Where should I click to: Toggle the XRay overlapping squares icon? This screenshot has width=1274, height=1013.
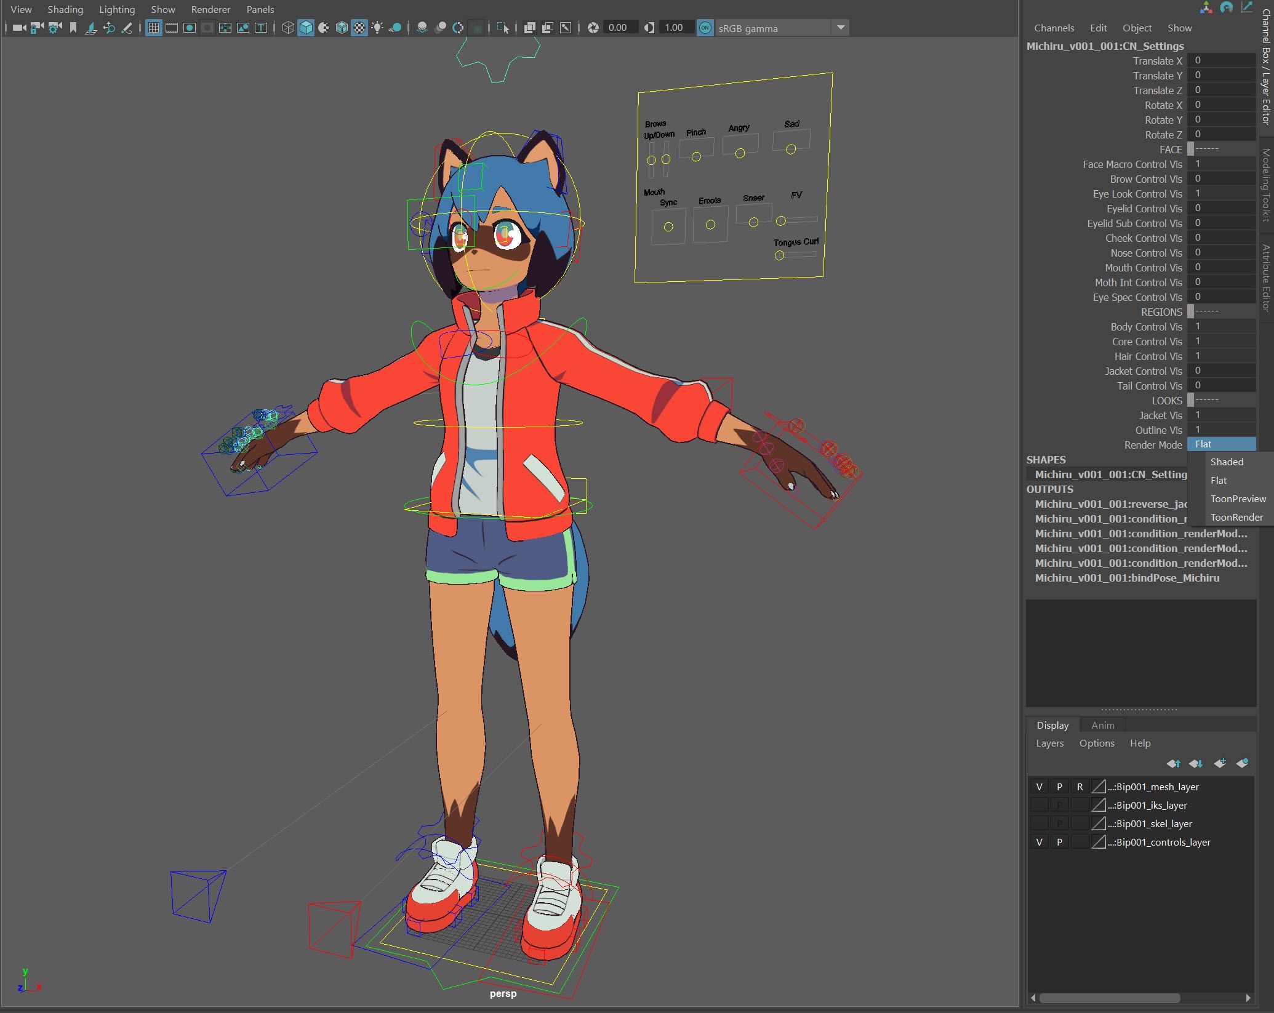(x=529, y=28)
